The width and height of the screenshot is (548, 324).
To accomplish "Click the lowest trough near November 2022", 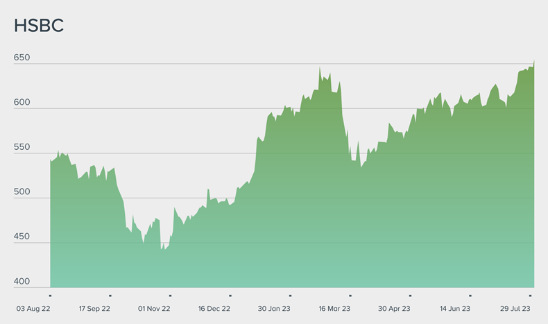I will (161, 249).
